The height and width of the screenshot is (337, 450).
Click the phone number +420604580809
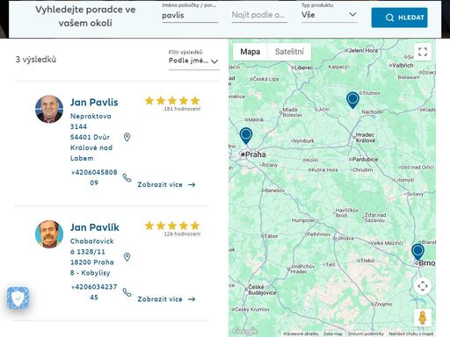(94, 177)
